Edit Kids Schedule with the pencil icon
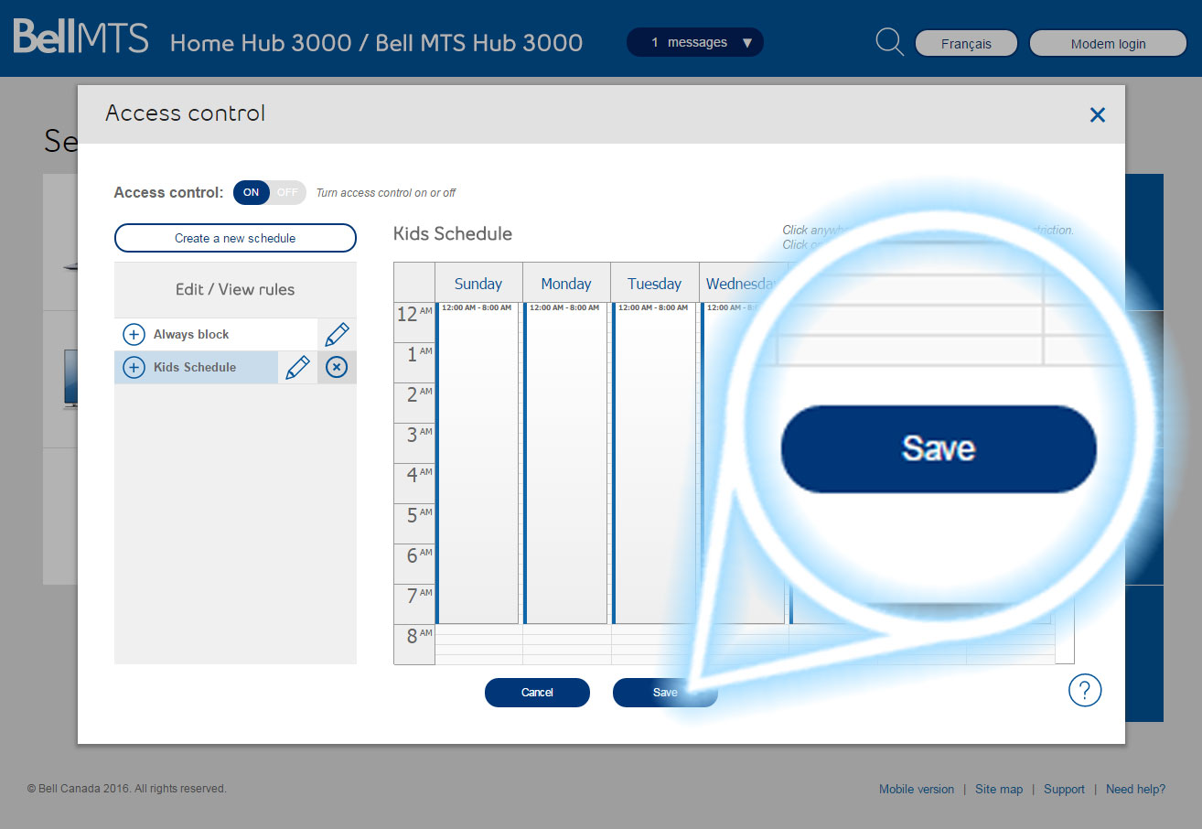Image resolution: width=1202 pixels, height=829 pixels. [297, 367]
